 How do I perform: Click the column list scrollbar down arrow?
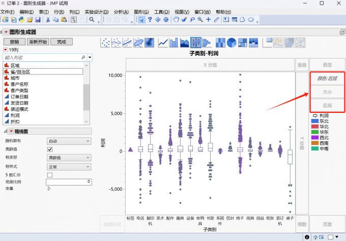point(86,122)
